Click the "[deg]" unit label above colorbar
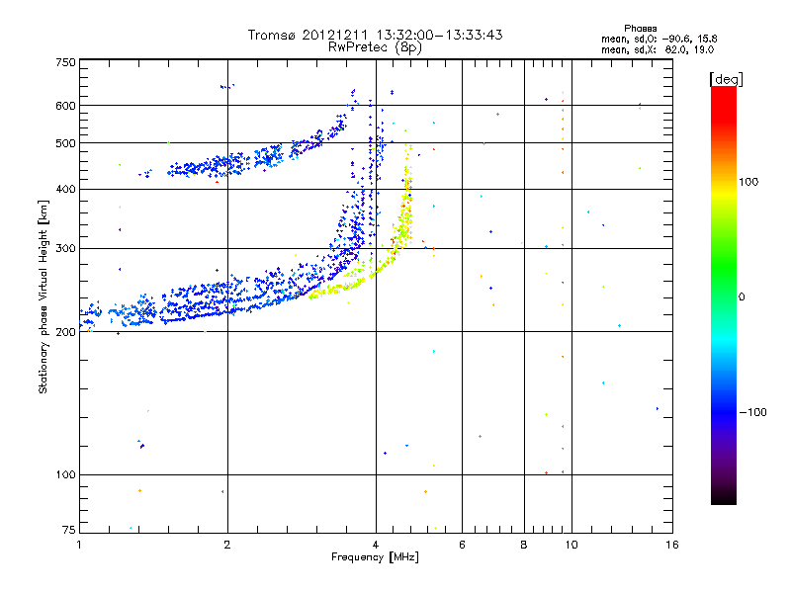The width and height of the screenshot is (791, 593). [727, 79]
